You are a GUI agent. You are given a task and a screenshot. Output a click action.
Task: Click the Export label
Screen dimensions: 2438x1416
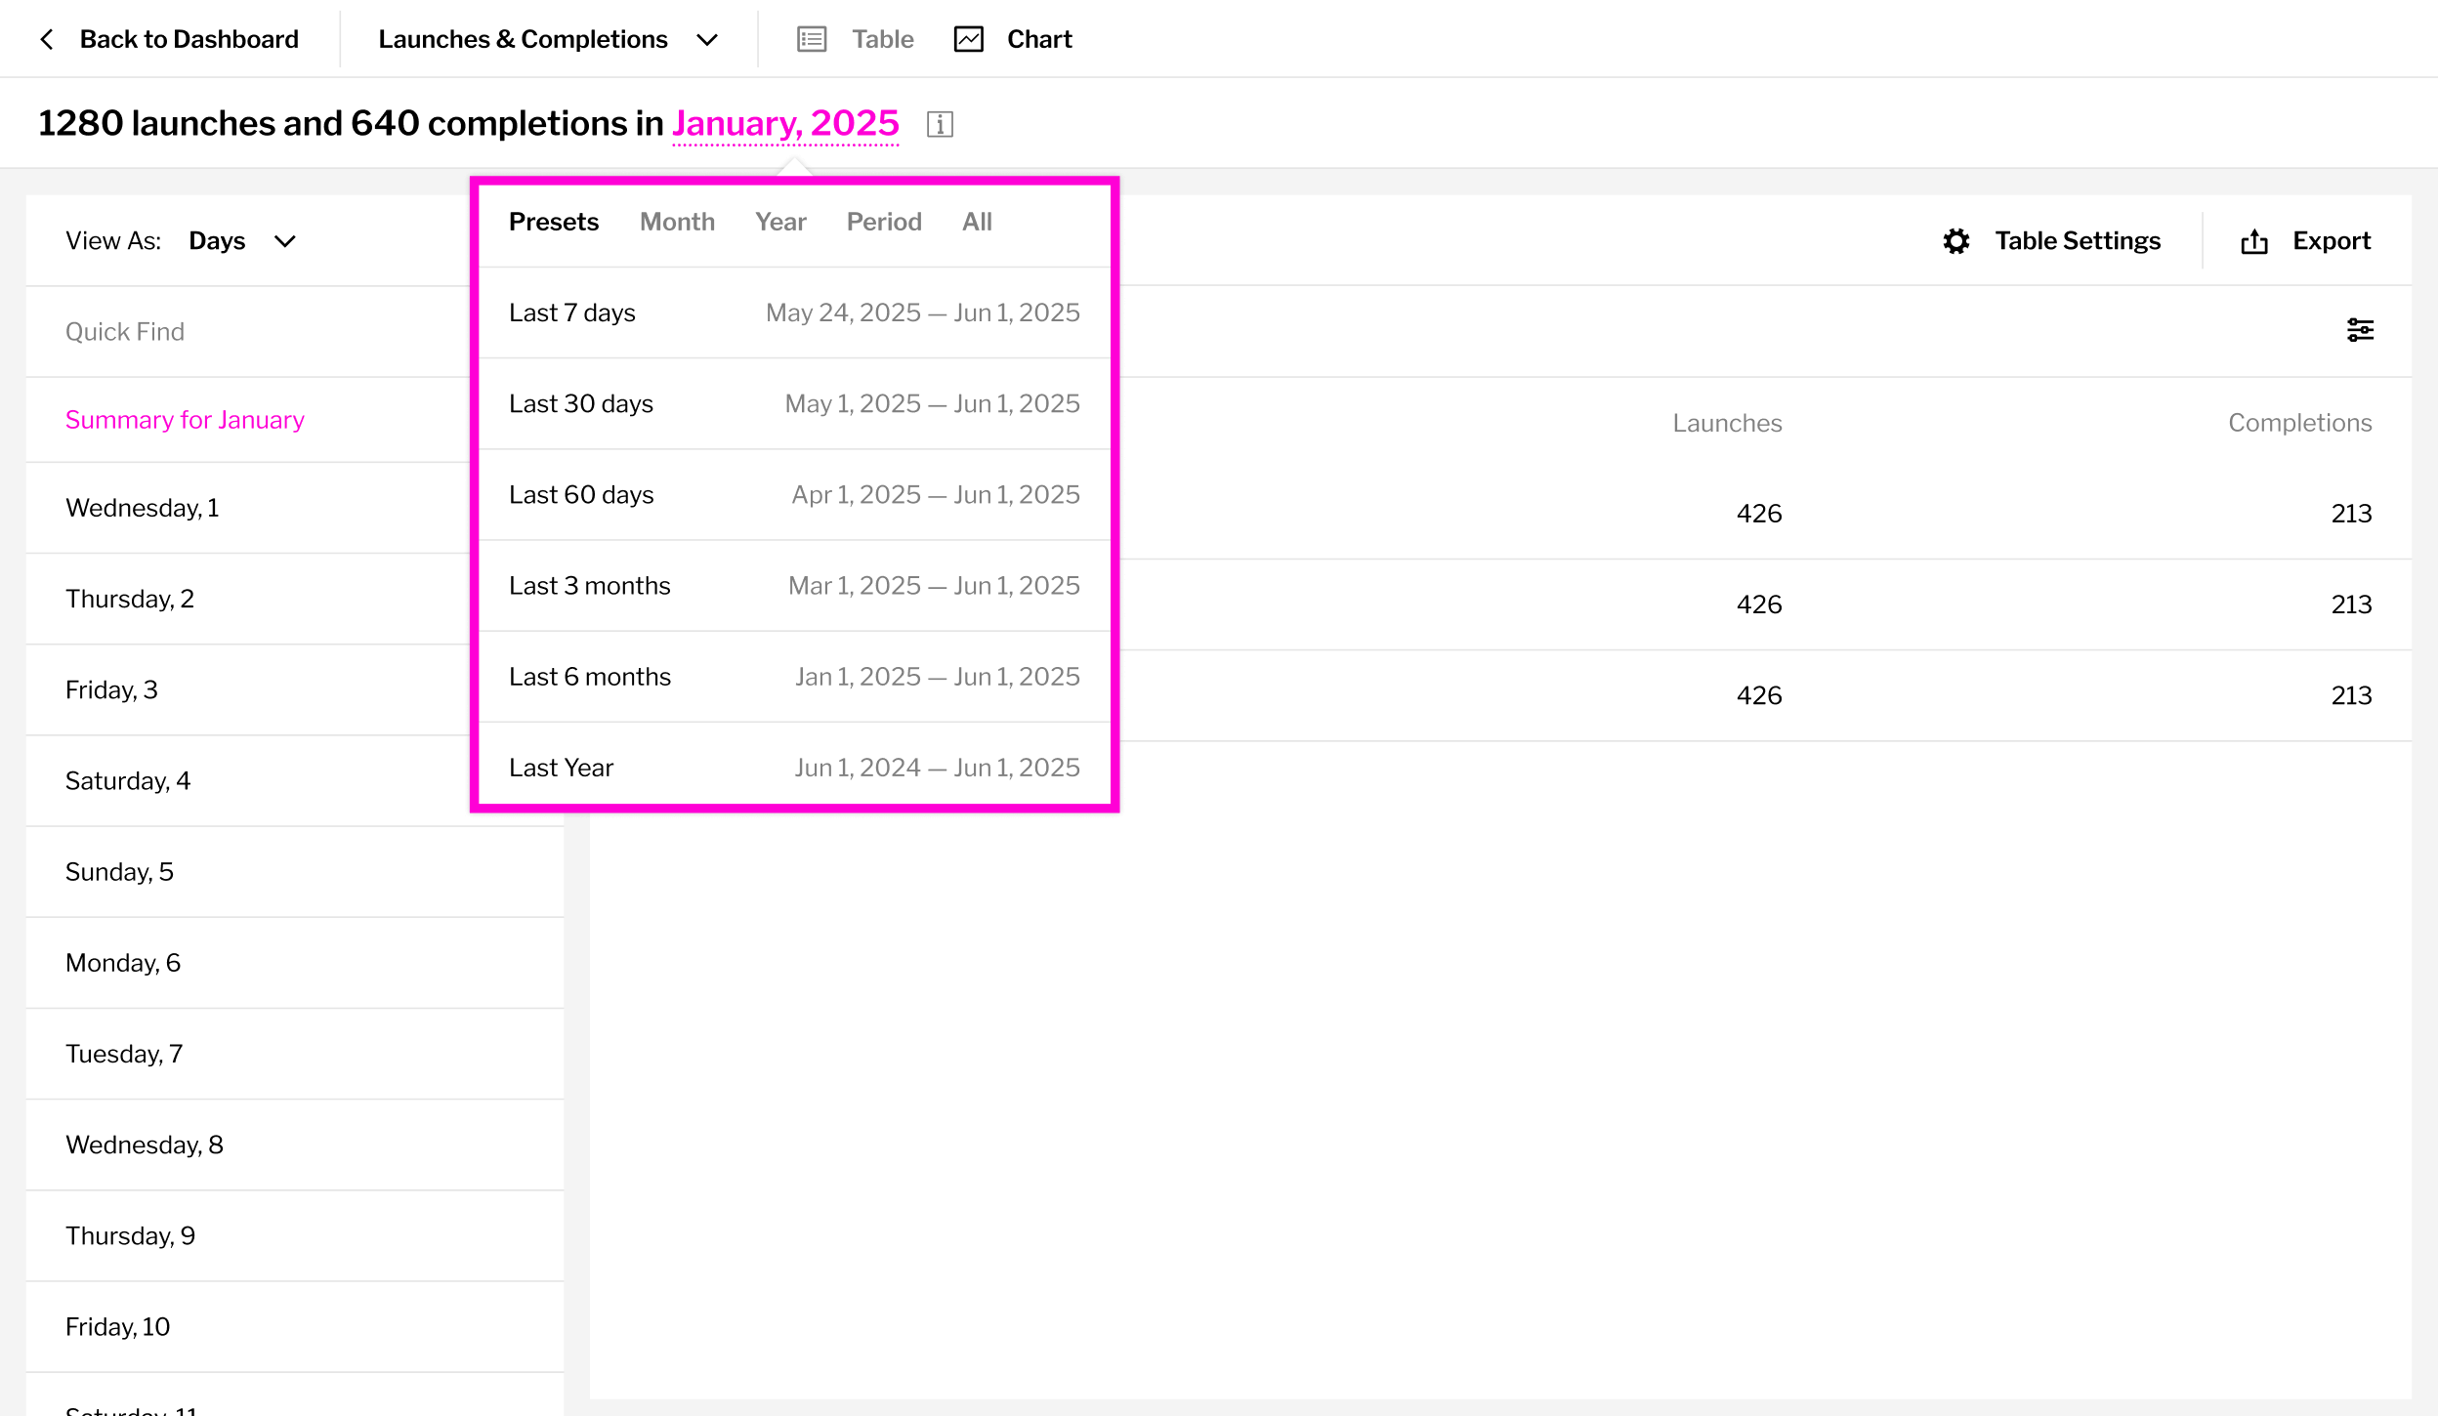coord(2332,241)
